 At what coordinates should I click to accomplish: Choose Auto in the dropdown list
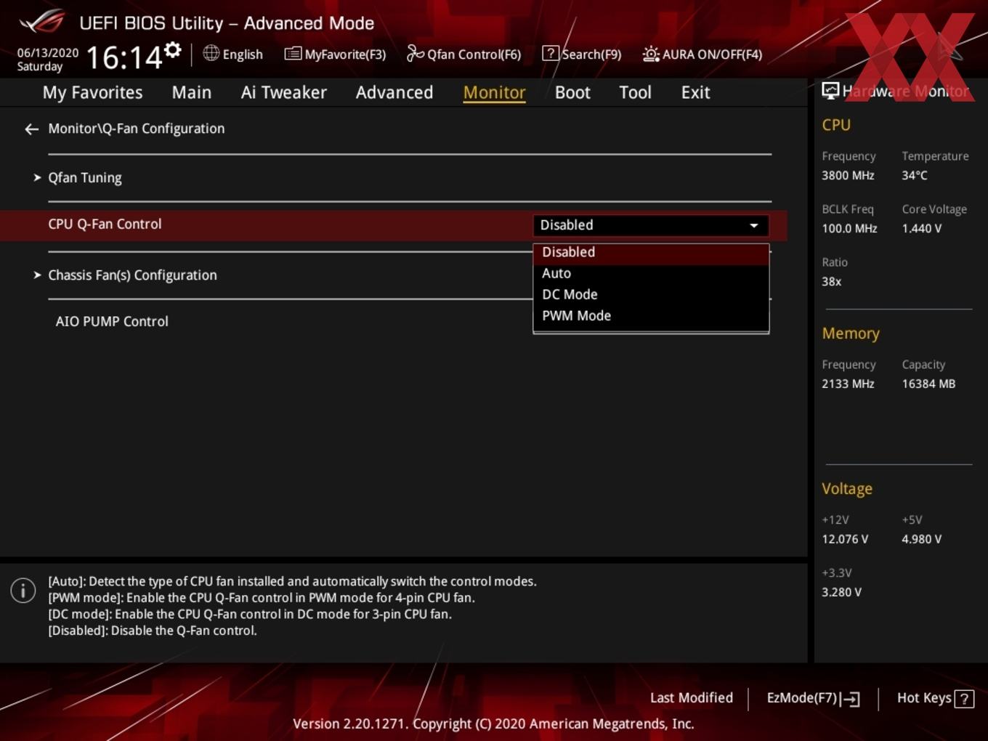click(x=651, y=273)
